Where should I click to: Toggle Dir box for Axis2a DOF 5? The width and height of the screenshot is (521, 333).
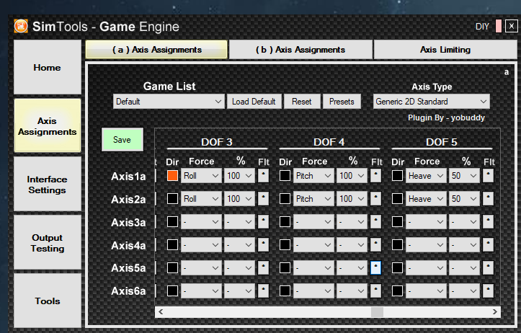coord(397,199)
